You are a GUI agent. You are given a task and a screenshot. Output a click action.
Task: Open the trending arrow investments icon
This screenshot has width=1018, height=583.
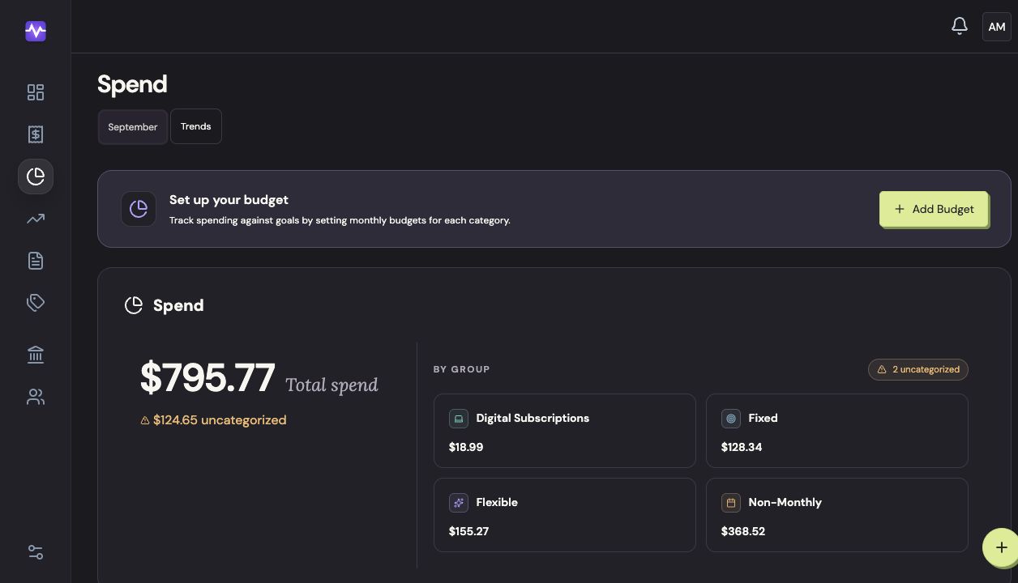[36, 219]
